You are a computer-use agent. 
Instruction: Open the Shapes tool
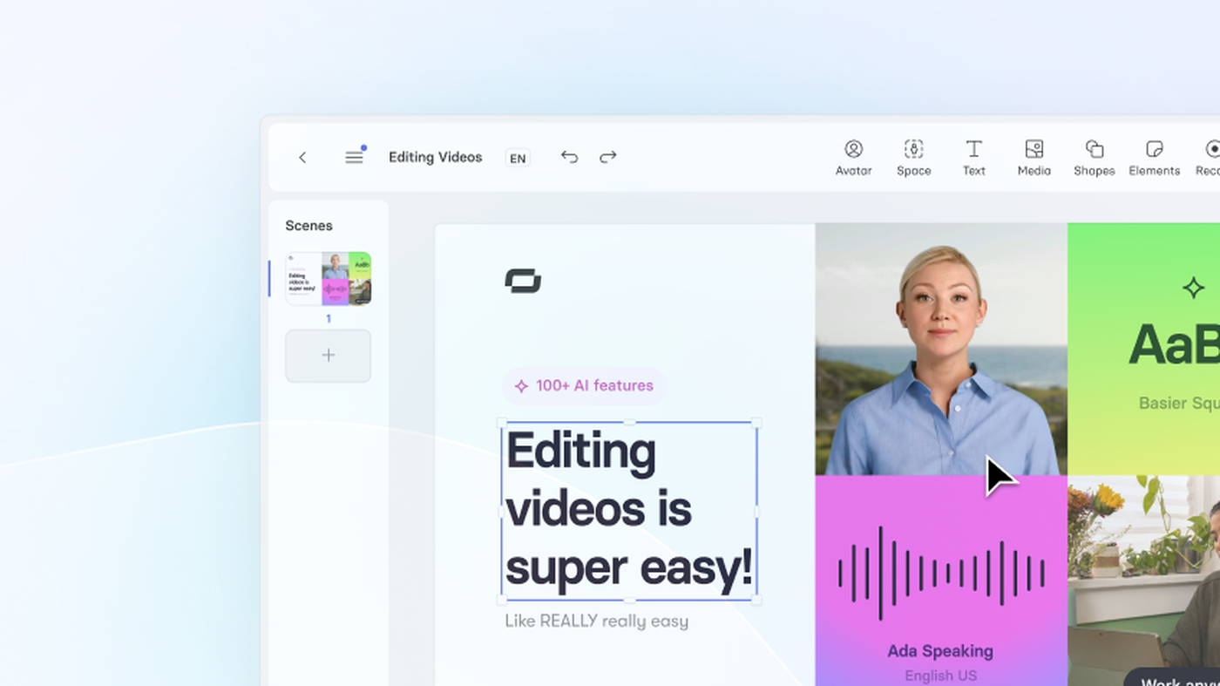coord(1094,158)
